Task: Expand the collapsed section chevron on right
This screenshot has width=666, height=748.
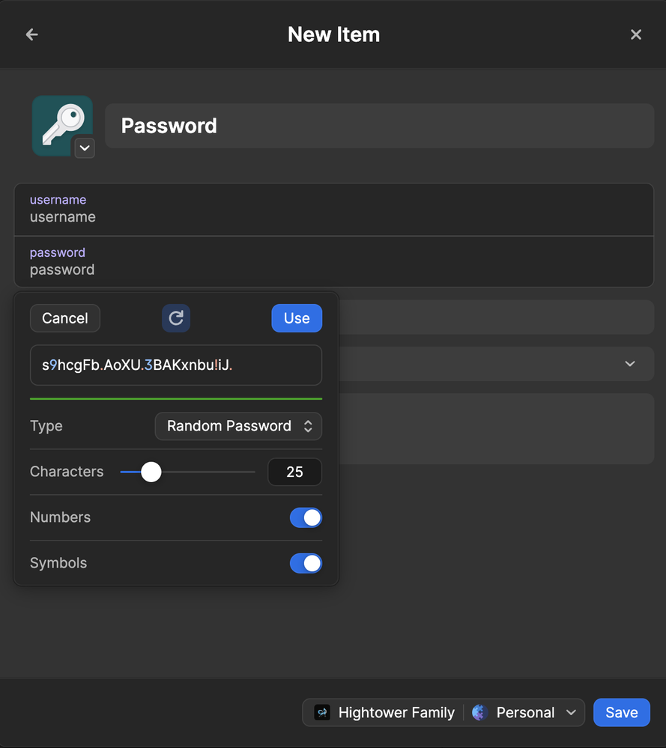Action: point(630,364)
